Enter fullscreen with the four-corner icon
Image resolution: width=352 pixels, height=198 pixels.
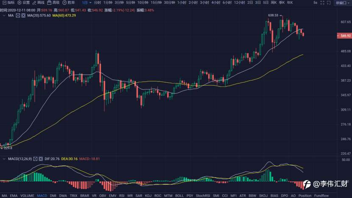point(322,3)
